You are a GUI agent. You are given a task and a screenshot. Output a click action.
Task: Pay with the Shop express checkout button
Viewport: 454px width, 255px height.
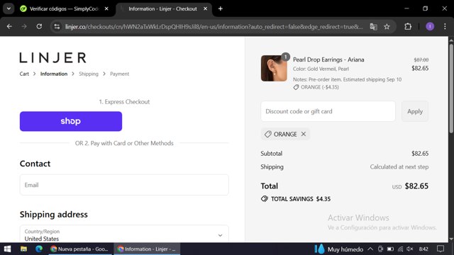(x=71, y=121)
